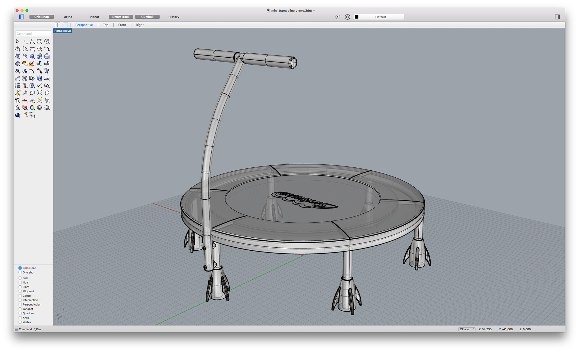
Task: Enable the Intersection osnap
Action: point(20,300)
